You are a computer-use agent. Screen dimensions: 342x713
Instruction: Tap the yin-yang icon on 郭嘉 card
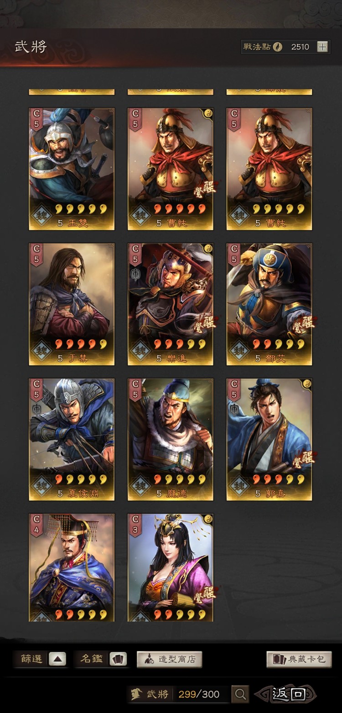pyautogui.click(x=306, y=384)
